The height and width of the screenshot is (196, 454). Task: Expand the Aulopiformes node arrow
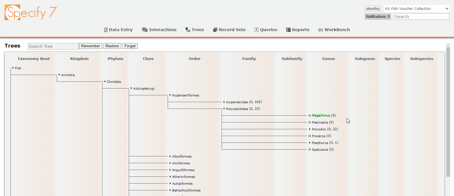[170, 184]
